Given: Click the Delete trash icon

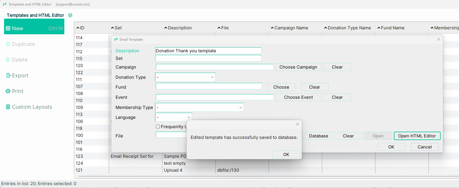Looking at the screenshot, I should 8,60.
